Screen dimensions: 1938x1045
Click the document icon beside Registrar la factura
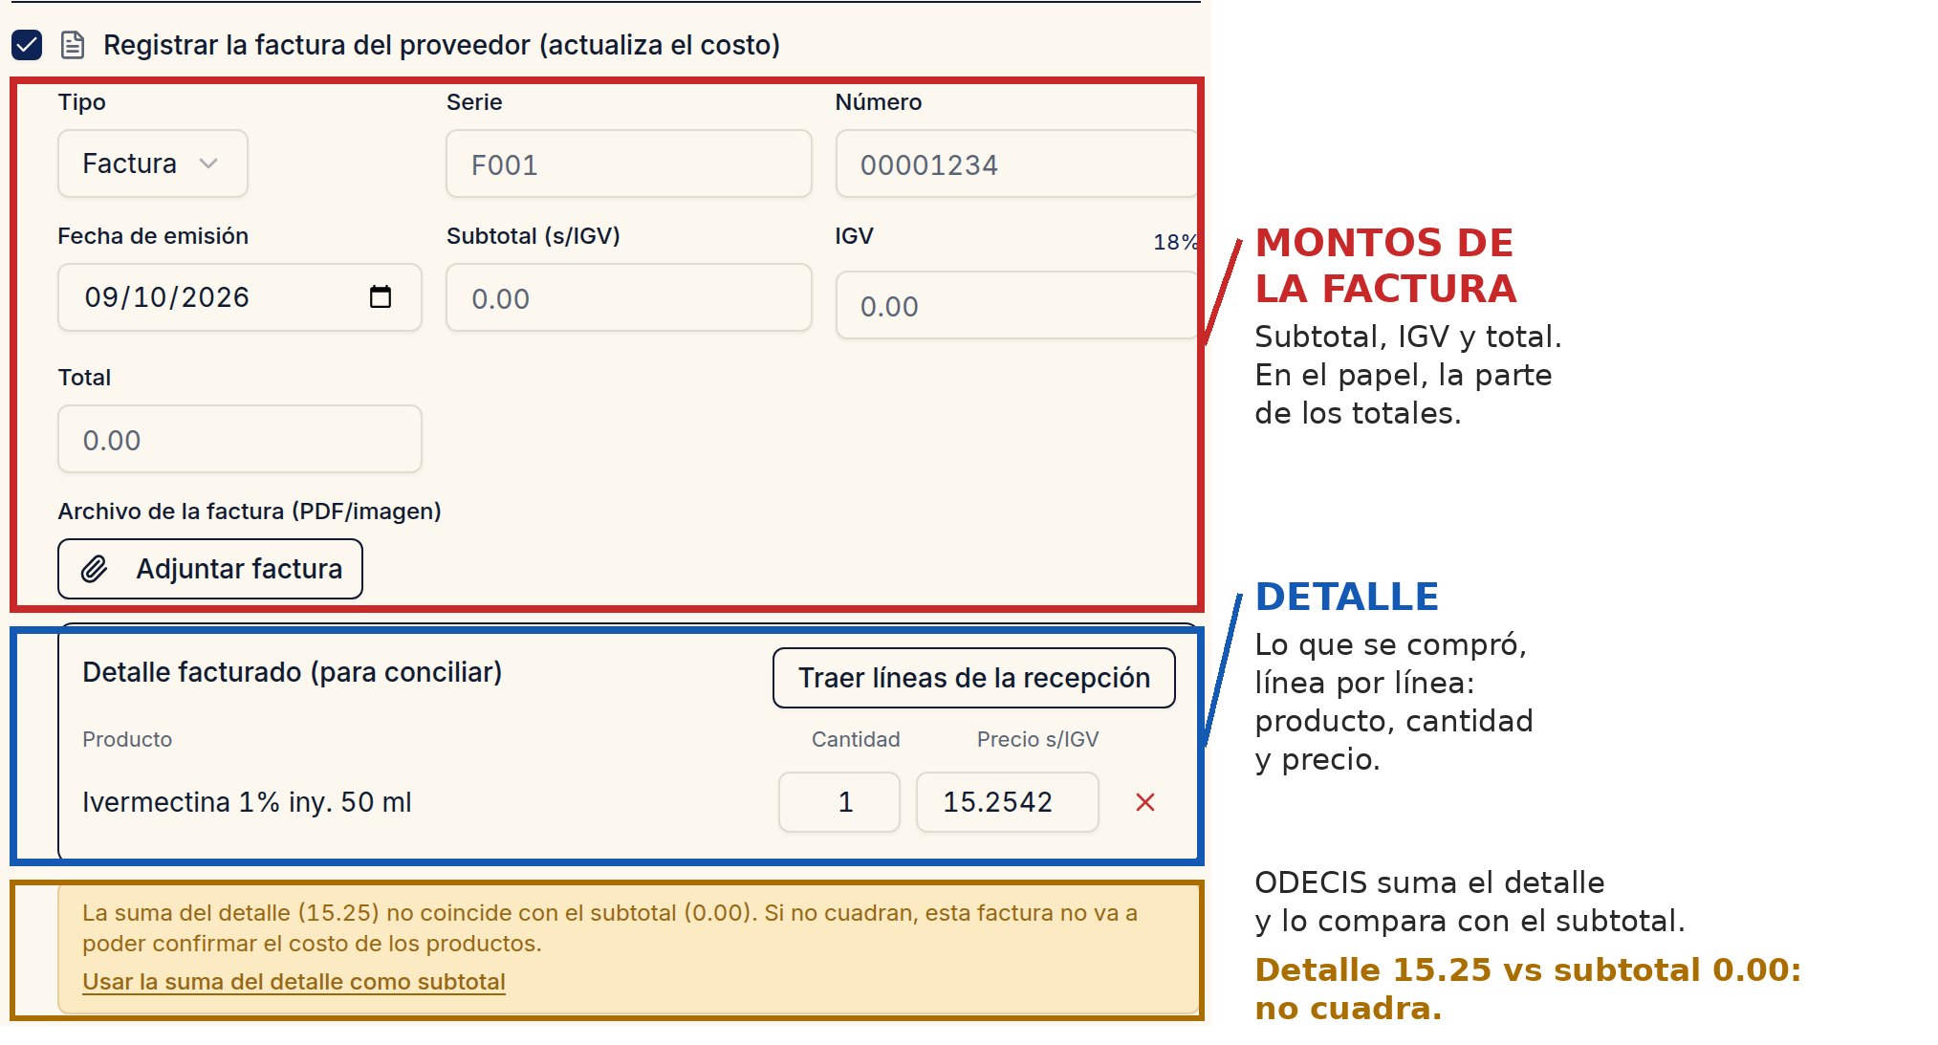(x=73, y=45)
